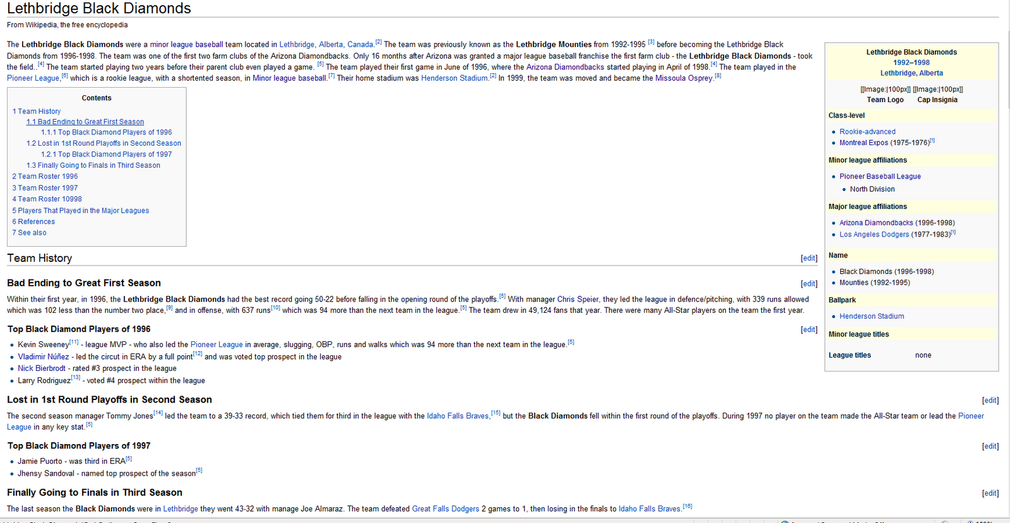Click Black Diamonds (1996-1998) name entry
This screenshot has height=523, width=1010.
point(887,272)
